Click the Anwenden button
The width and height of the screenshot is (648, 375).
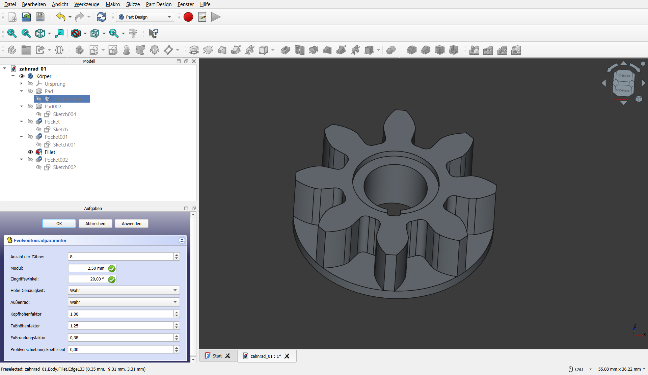(x=132, y=223)
